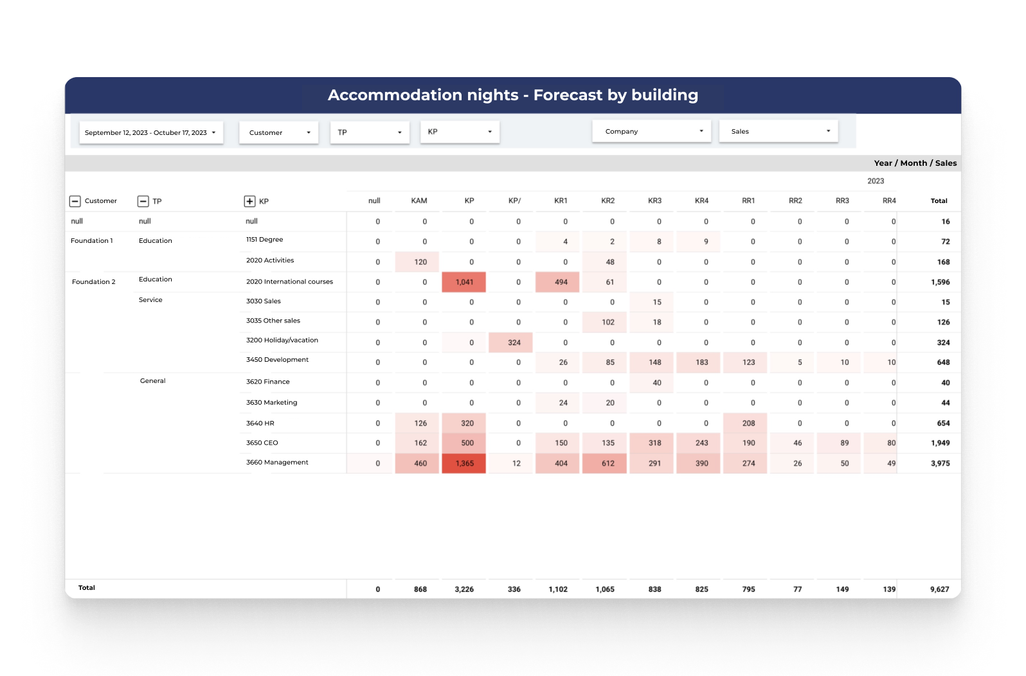Click the 320 cell in HR row
This screenshot has height=676, width=1026.
[464, 423]
